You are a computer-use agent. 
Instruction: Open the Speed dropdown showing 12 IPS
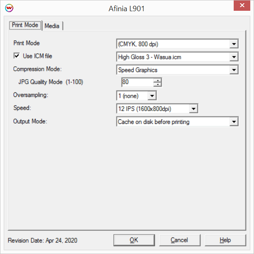coord(194,109)
